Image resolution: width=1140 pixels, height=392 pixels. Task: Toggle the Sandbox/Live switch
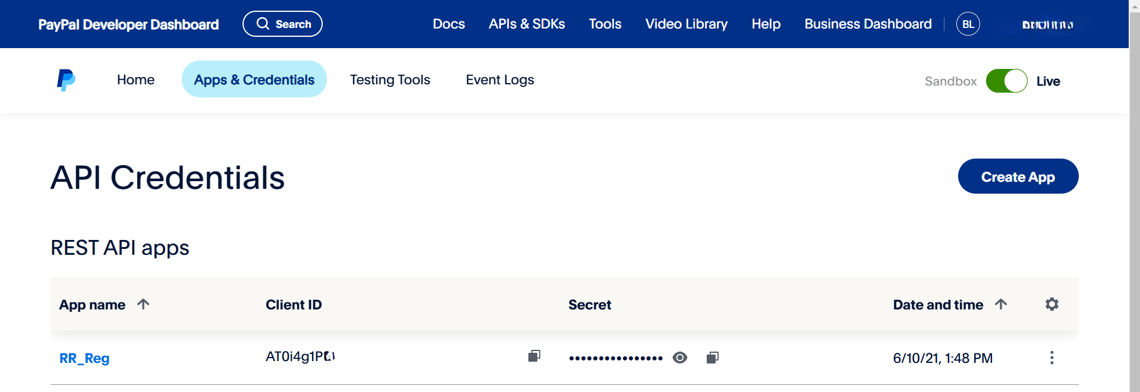[1006, 81]
